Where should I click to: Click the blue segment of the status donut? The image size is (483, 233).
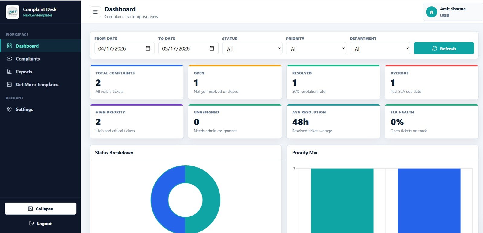tap(159, 200)
